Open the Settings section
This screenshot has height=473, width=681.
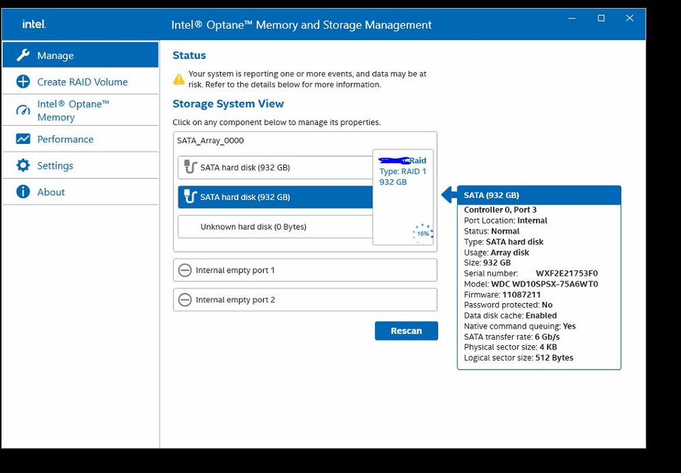point(81,165)
